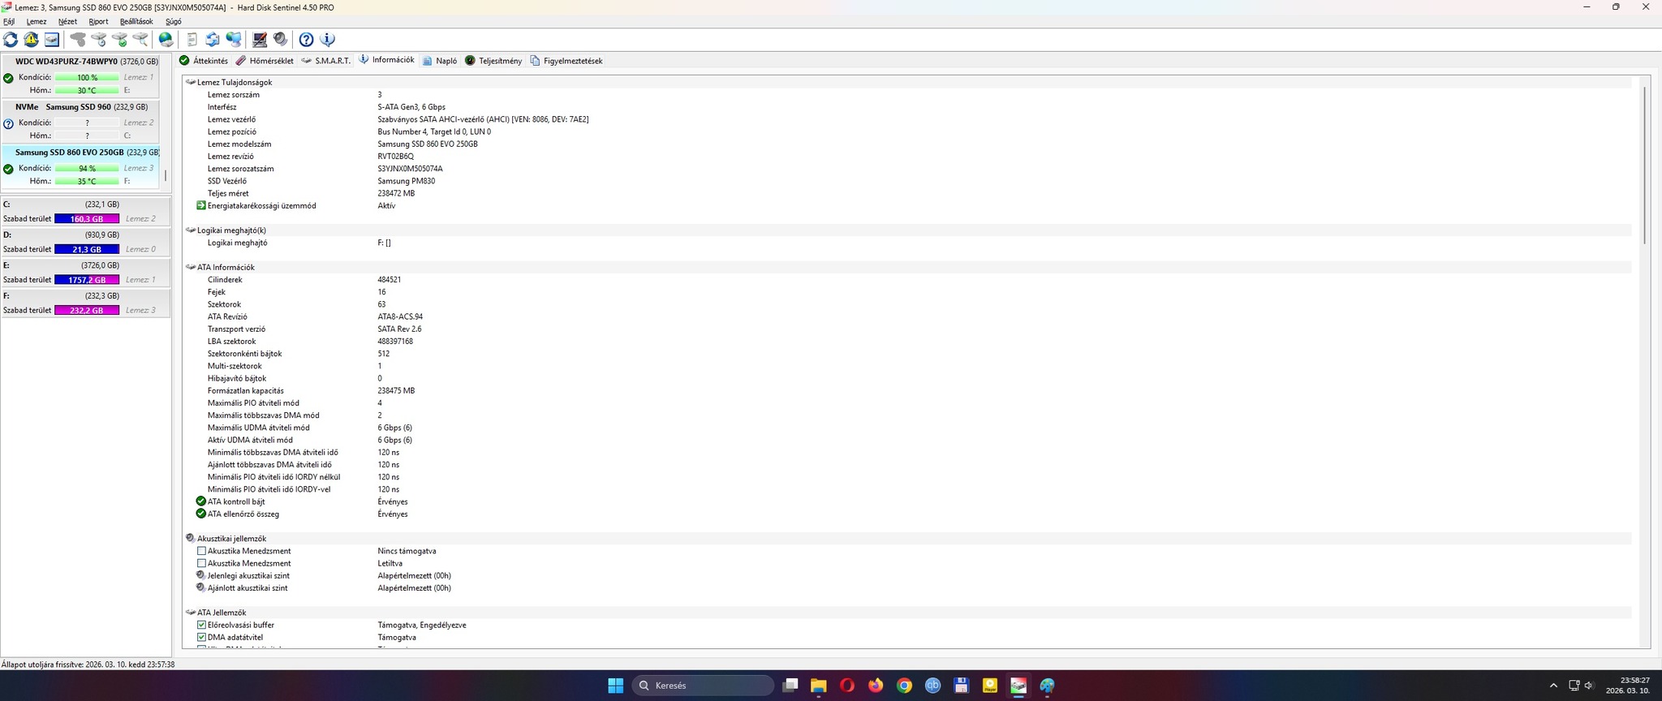The width and height of the screenshot is (1662, 701).
Task: Click the monitor with pen configuration icon
Action: [x=260, y=39]
